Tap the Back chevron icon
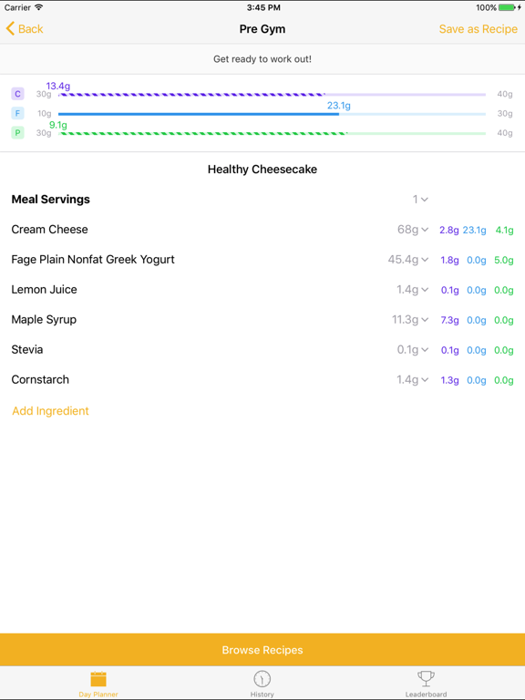525x700 pixels. coord(10,29)
